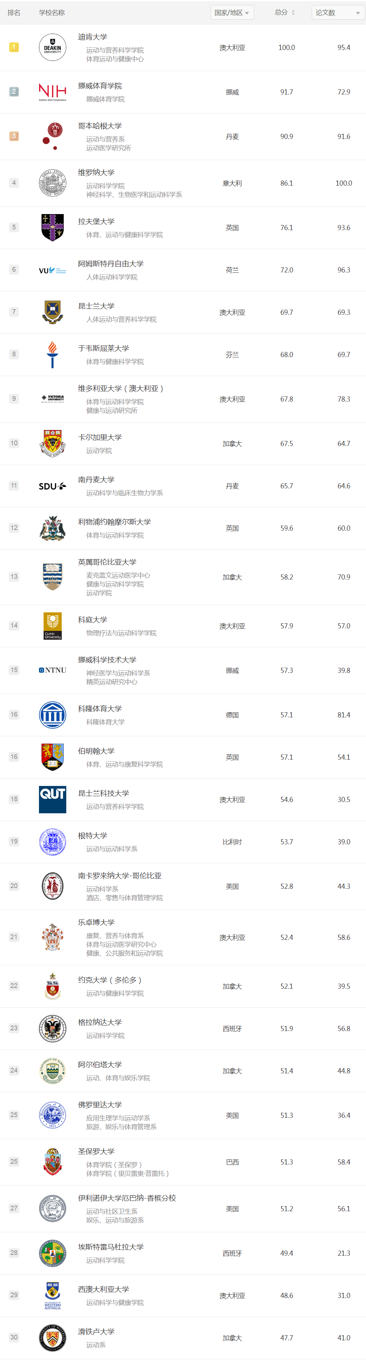Viewport: 366px width, 1360px height.
Task: Click the 拉夫堡大学 shield logo
Action: pyautogui.click(x=53, y=228)
